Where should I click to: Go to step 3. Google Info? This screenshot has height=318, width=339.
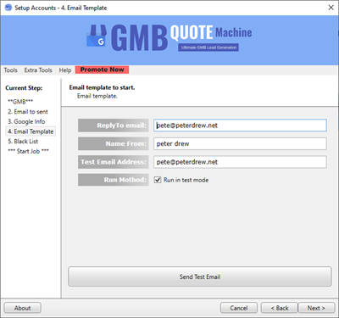point(26,121)
